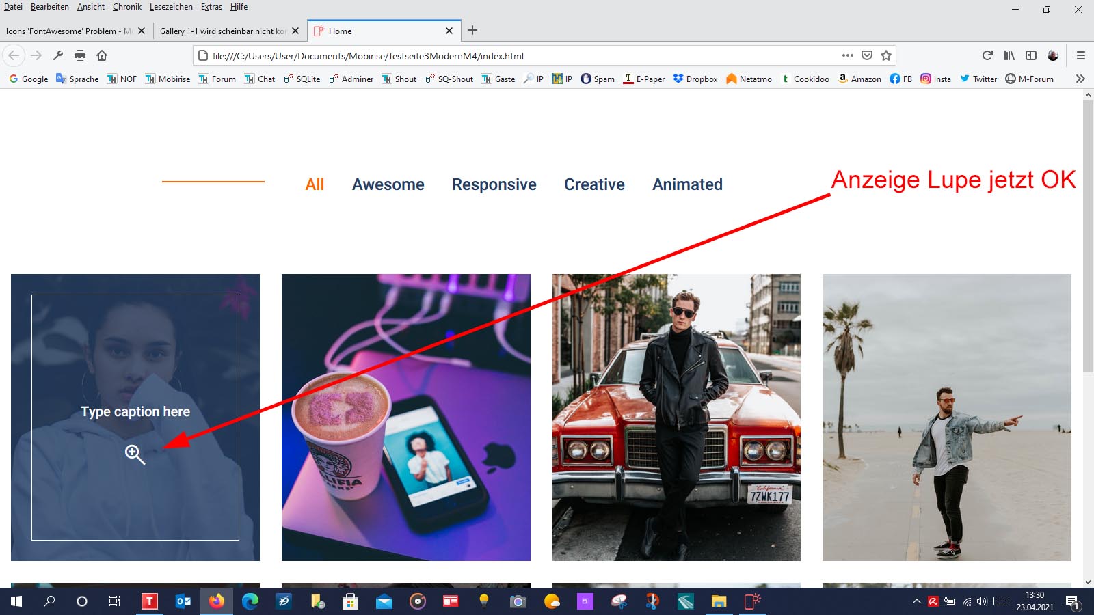Open page actions three-dots menu
The width and height of the screenshot is (1094, 615).
coord(848,55)
